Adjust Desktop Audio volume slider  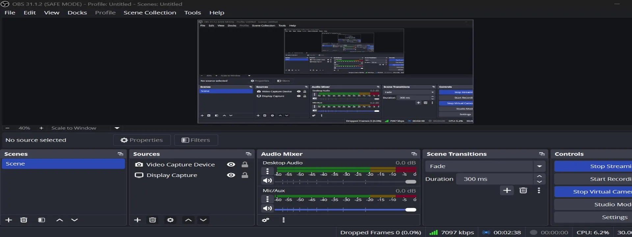pyautogui.click(x=345, y=182)
